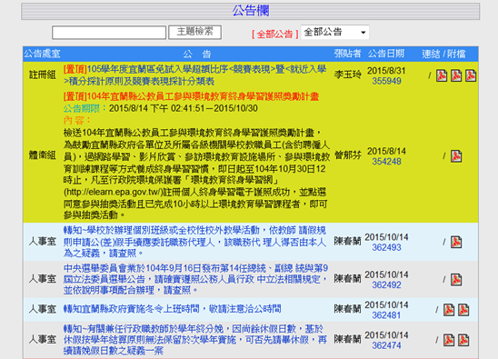Screen dimensions: 498x359
Task: Open first PDF attachment of 註冊組 announcement
Action: coord(442,75)
